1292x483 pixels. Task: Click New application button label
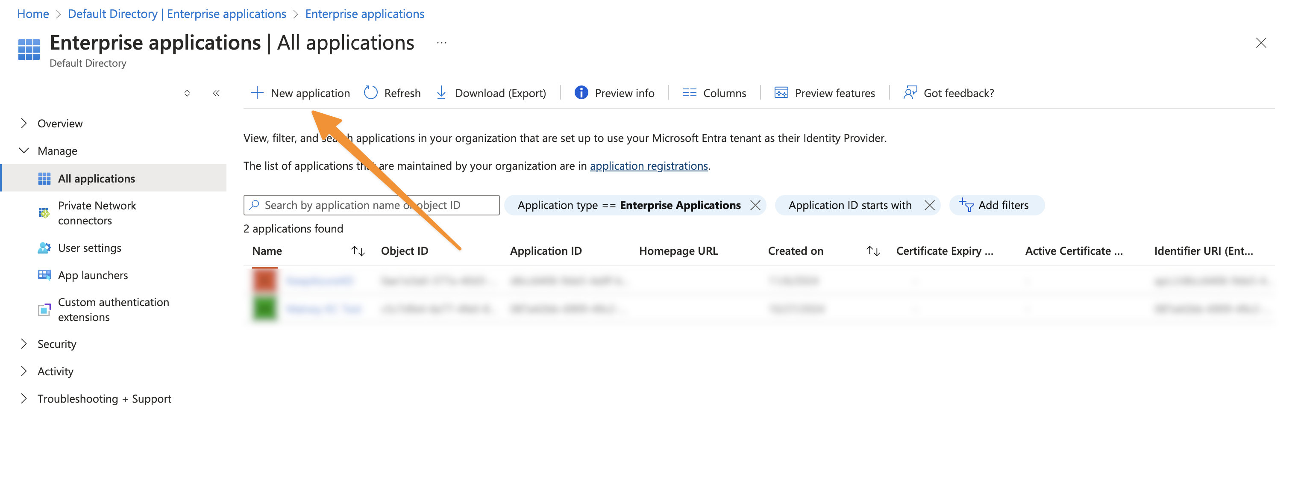tap(310, 93)
